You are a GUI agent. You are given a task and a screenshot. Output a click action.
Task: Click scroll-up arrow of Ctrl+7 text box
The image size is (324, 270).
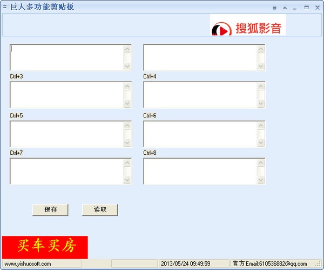click(x=127, y=163)
